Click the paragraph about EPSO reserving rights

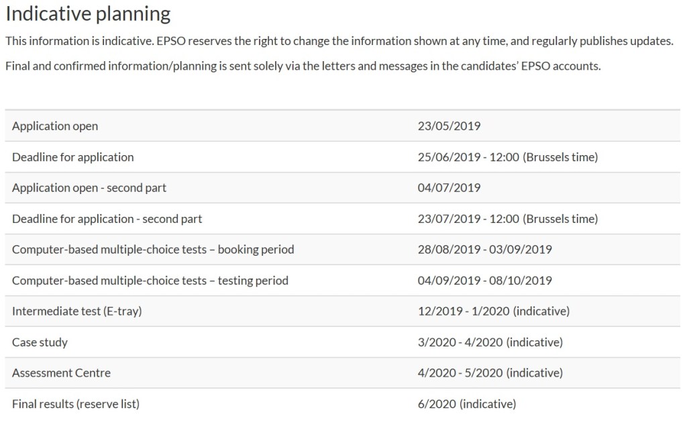click(x=339, y=42)
